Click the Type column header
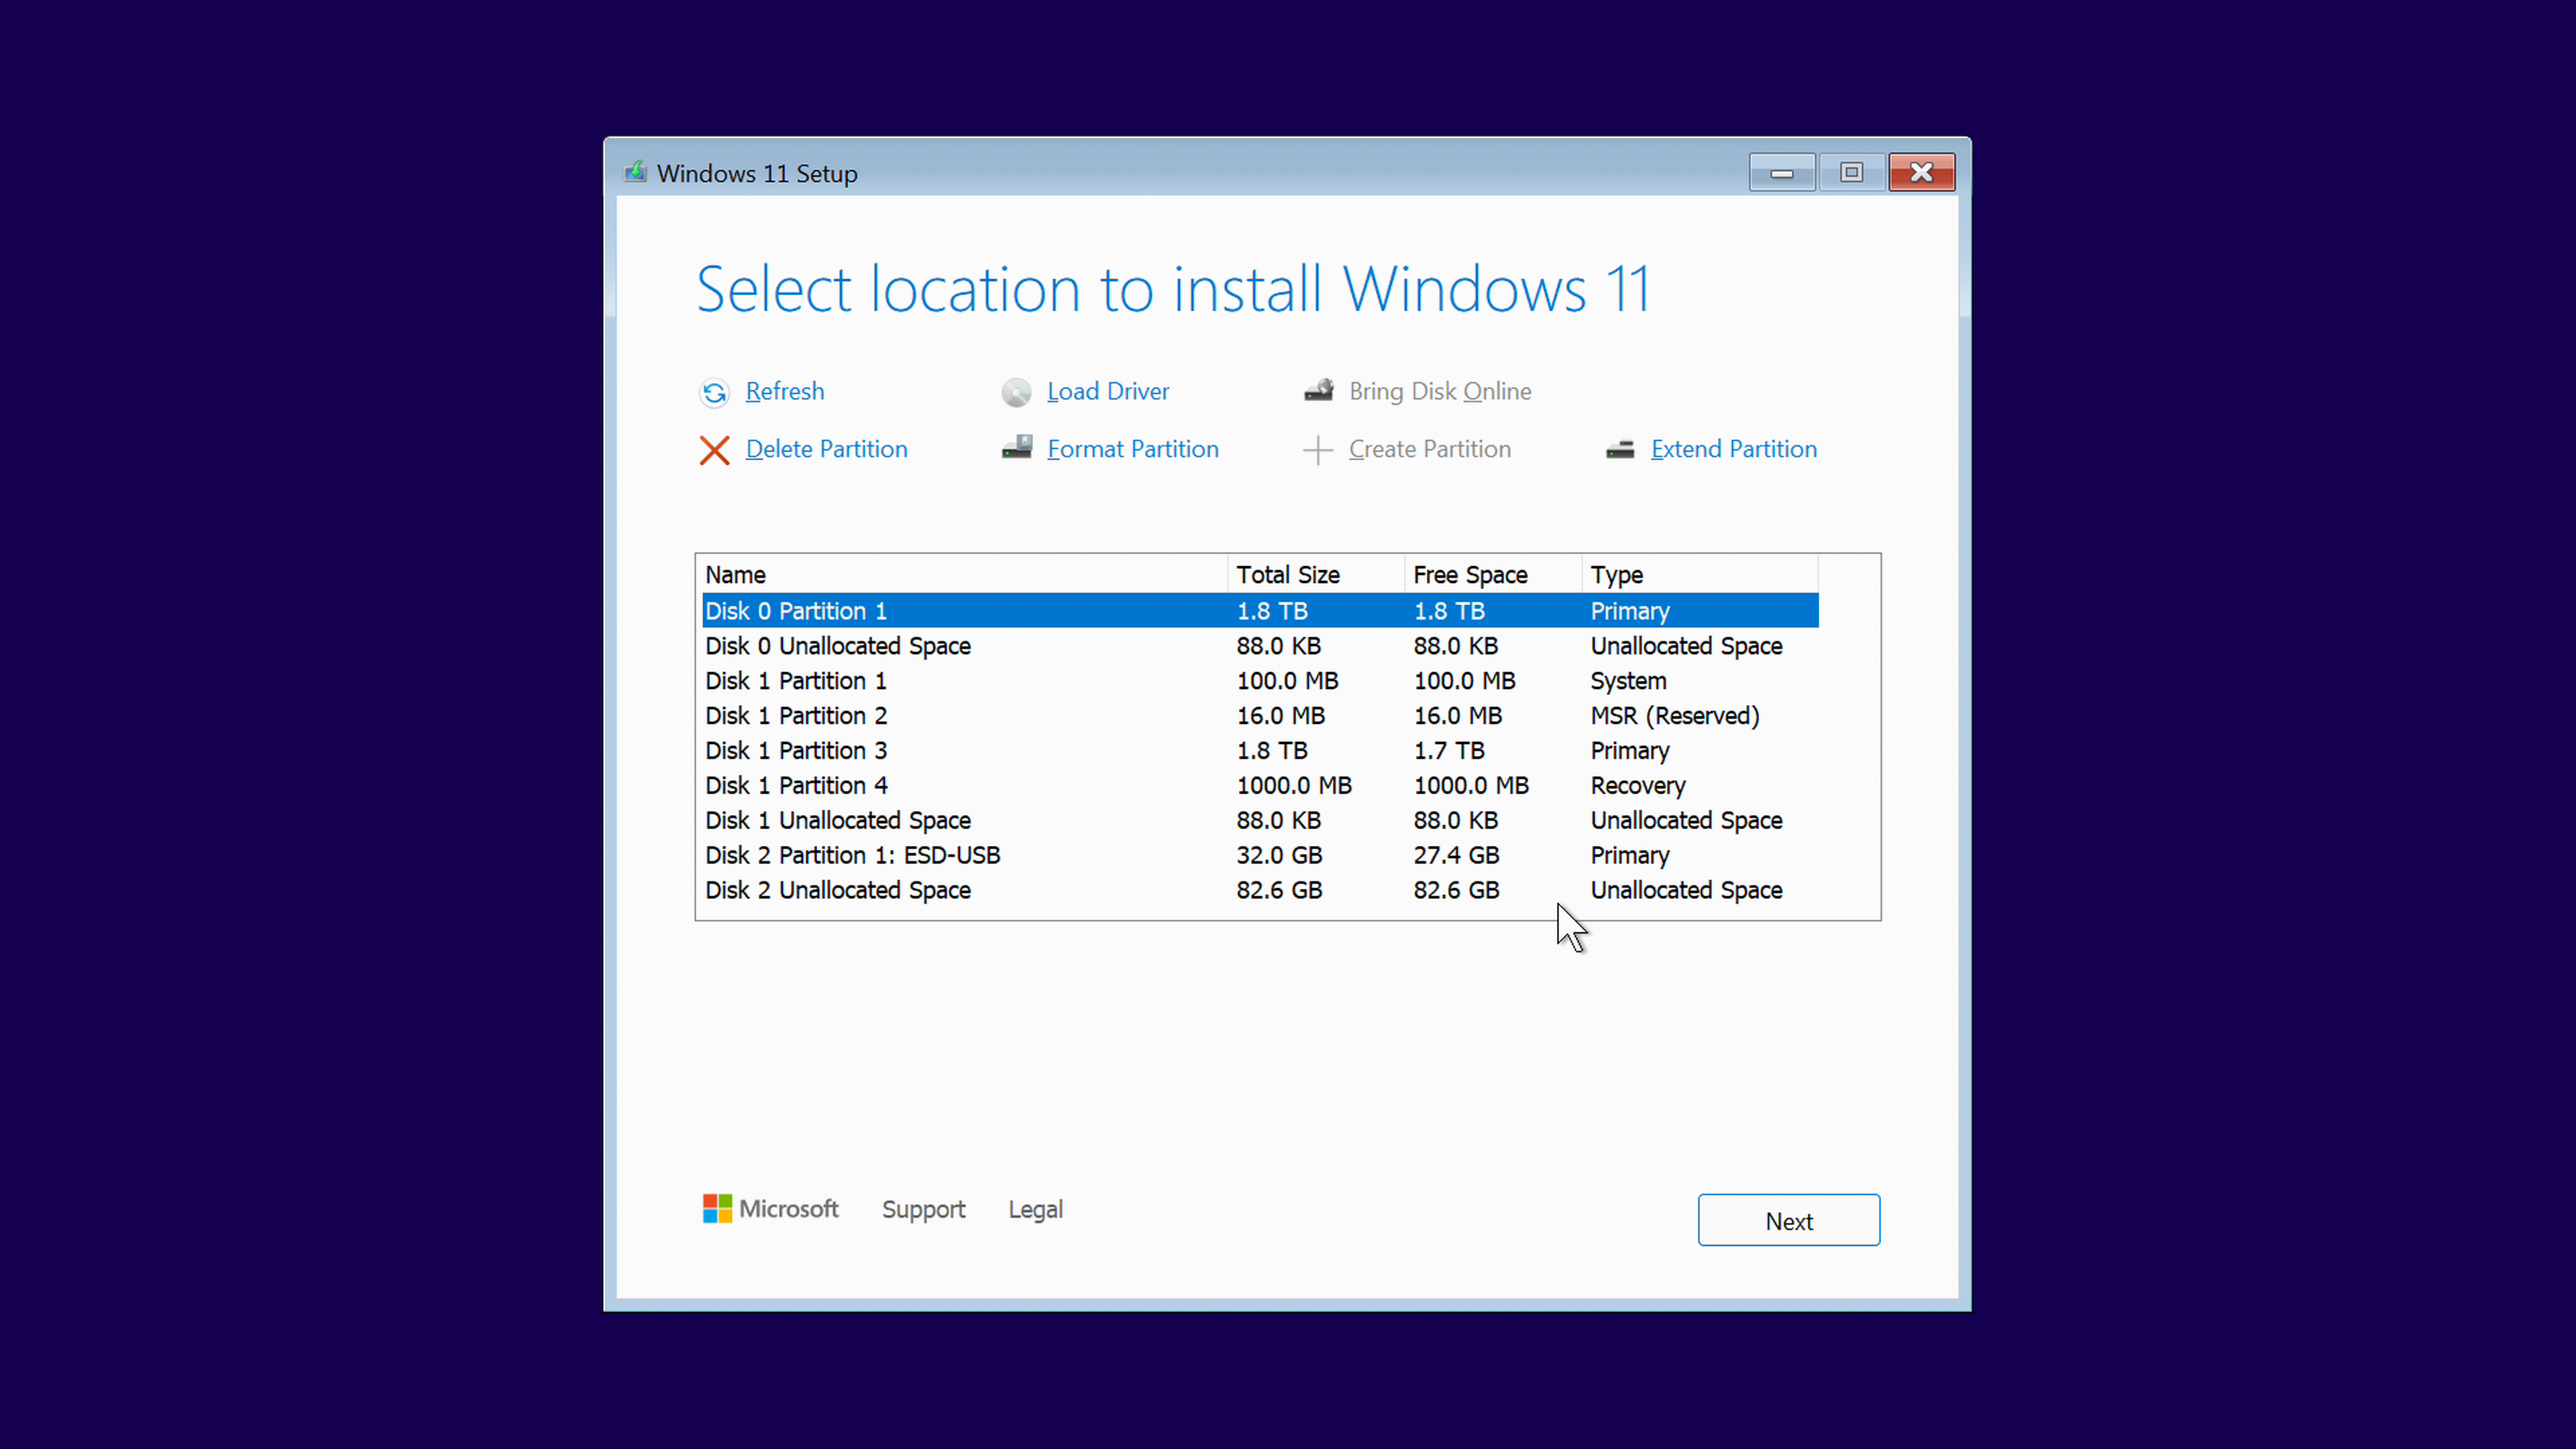This screenshot has width=2576, height=1449. pos(1700,575)
